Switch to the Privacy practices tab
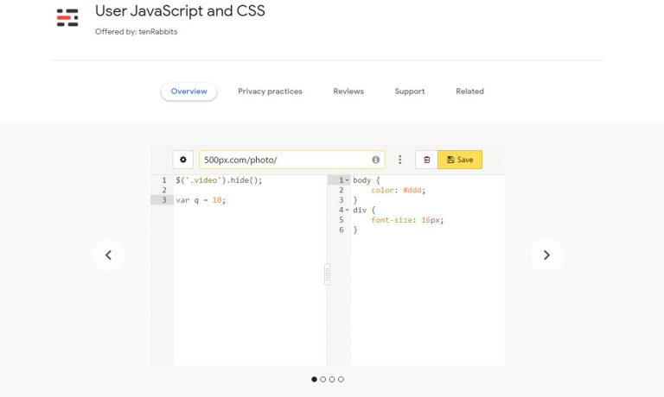 click(x=270, y=91)
